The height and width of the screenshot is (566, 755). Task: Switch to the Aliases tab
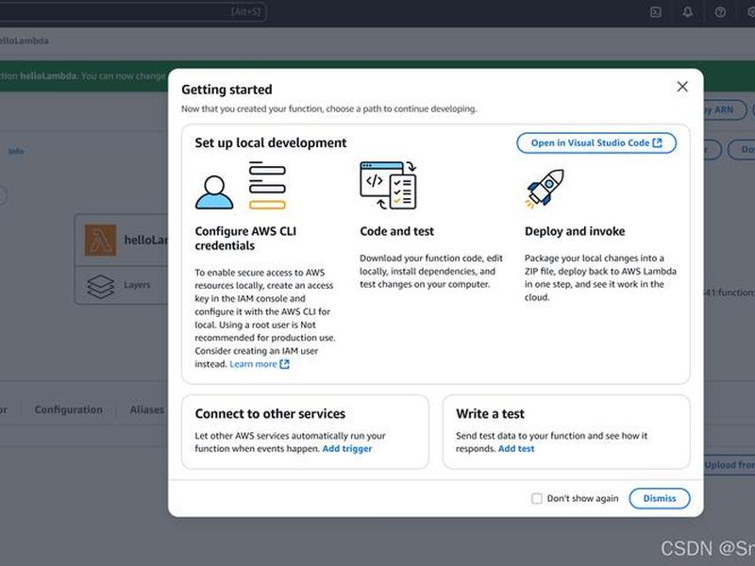click(x=147, y=409)
